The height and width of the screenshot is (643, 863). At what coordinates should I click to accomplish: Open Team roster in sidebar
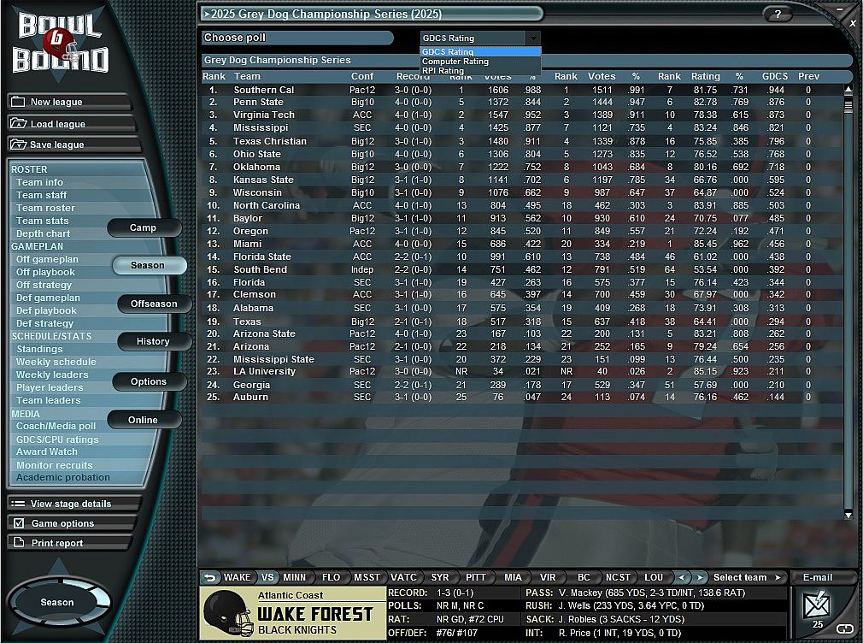point(45,208)
